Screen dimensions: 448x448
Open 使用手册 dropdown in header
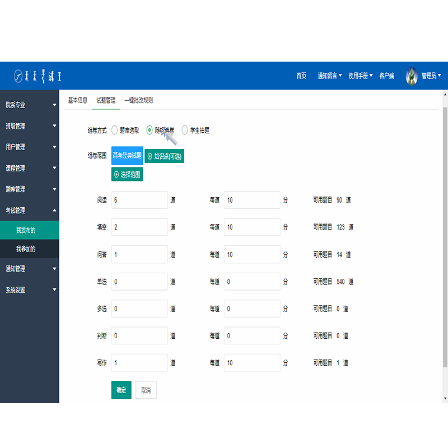(361, 76)
